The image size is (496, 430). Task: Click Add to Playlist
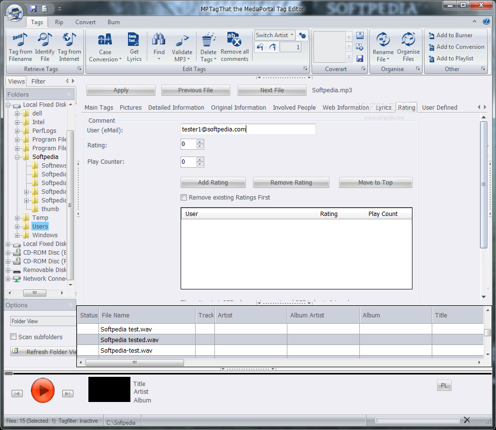pyautogui.click(x=451, y=58)
